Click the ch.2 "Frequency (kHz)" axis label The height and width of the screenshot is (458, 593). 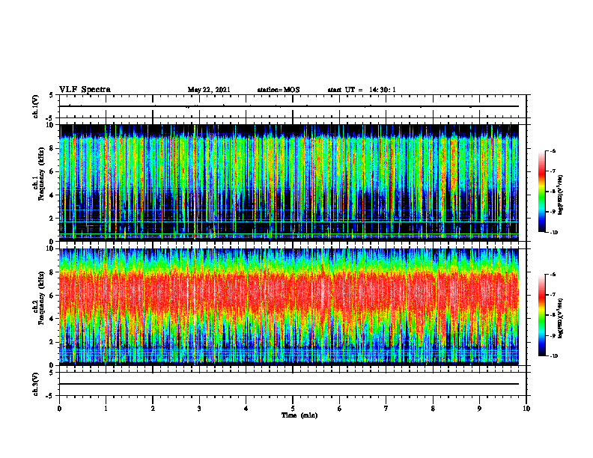pos(41,298)
